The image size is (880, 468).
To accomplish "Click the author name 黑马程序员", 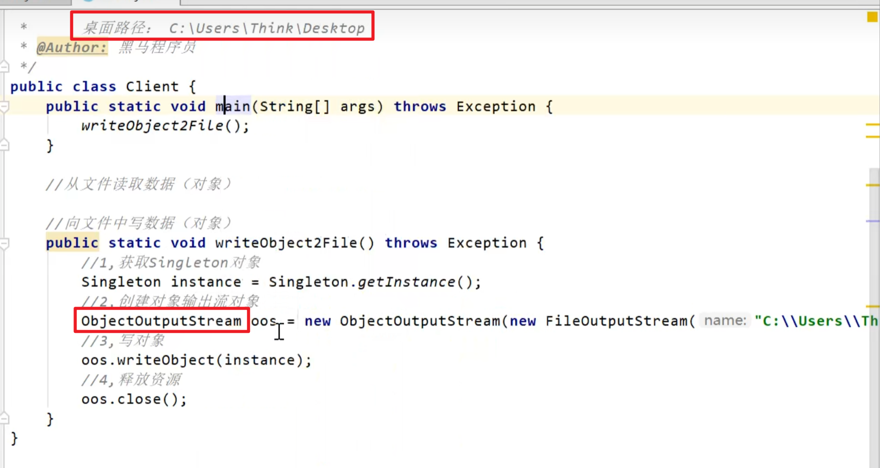I will [x=157, y=47].
